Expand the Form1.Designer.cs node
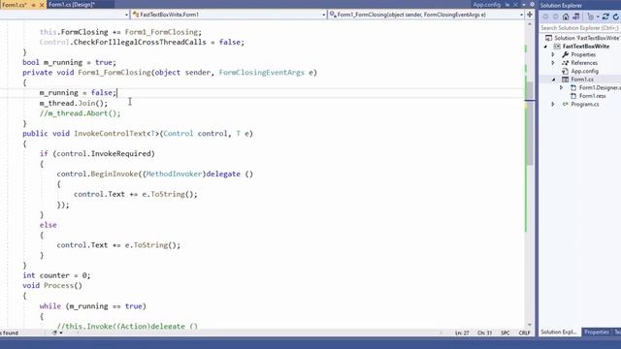The width and height of the screenshot is (621, 349). point(562,88)
